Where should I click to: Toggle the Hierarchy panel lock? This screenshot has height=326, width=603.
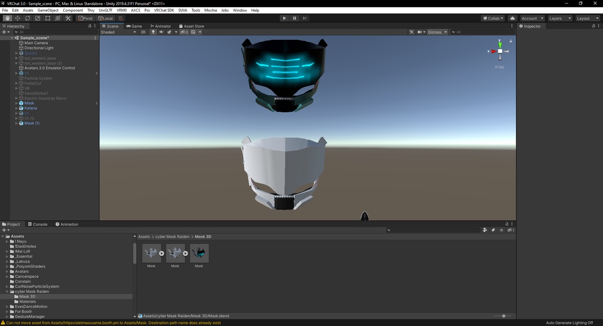(x=90, y=26)
